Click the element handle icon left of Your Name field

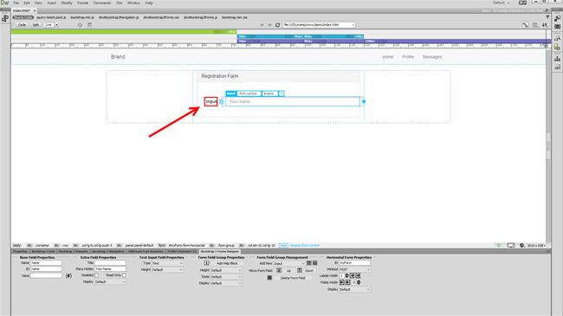point(222,101)
